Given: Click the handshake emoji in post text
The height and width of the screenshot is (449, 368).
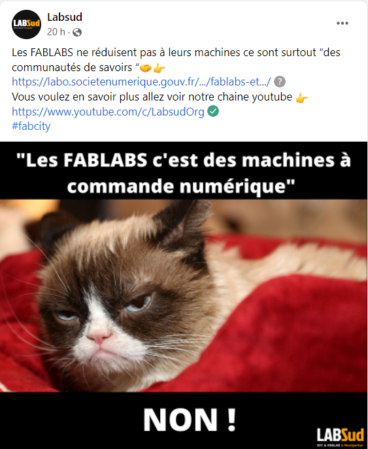Looking at the screenshot, I should point(146,68).
